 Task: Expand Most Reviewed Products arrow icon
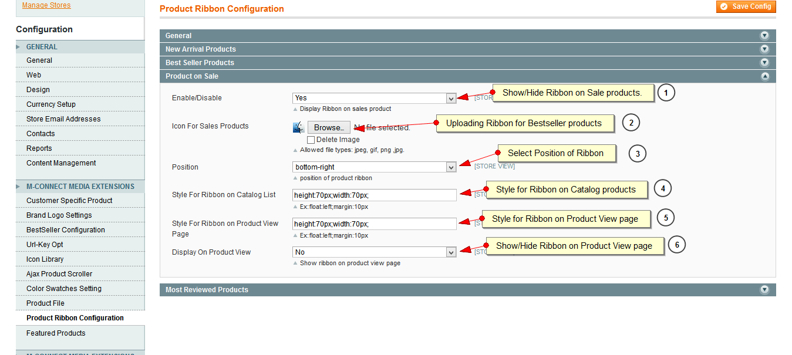click(764, 290)
